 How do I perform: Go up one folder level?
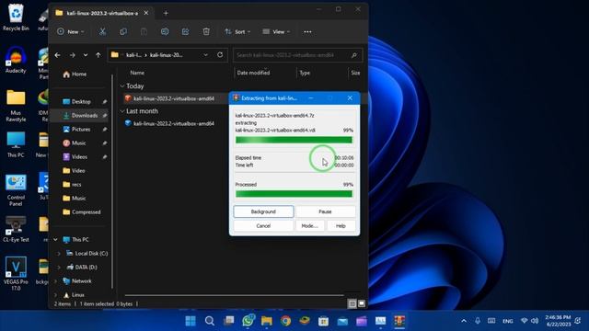click(x=98, y=55)
